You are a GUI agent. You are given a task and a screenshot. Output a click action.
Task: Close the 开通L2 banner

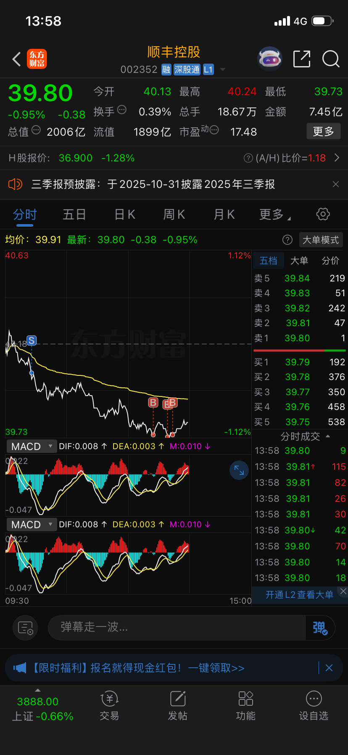(x=343, y=591)
